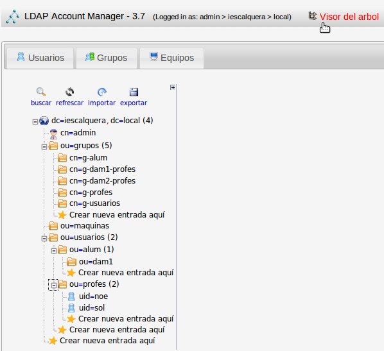Image resolution: width=384 pixels, height=351 pixels.
Task: Click the ou=profes folder icon
Action: 62,284
